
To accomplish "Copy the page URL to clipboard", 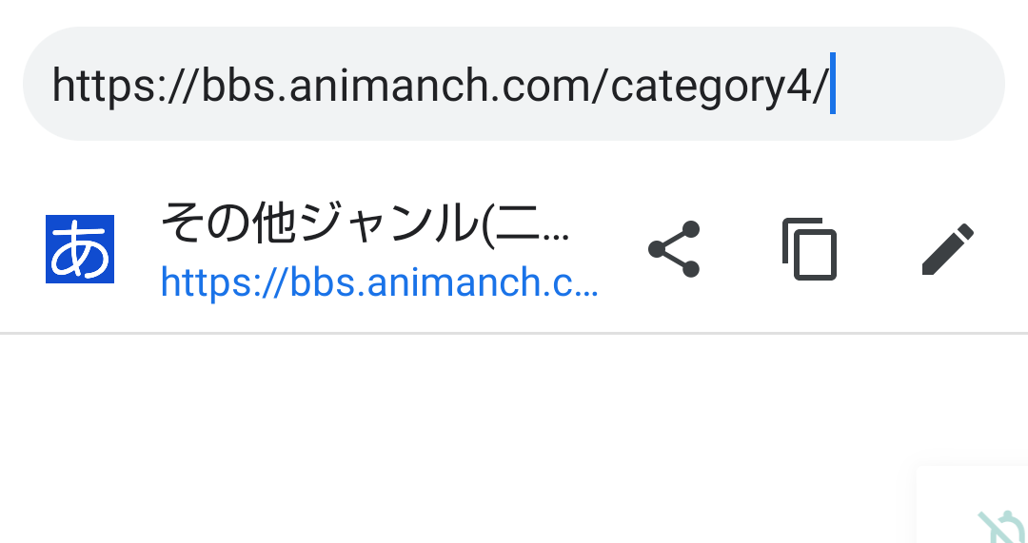I will 810,249.
